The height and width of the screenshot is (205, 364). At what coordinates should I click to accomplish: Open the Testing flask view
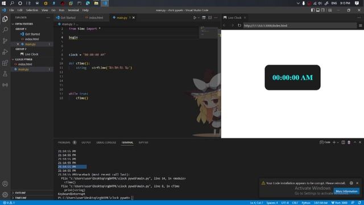click(x=5, y=74)
